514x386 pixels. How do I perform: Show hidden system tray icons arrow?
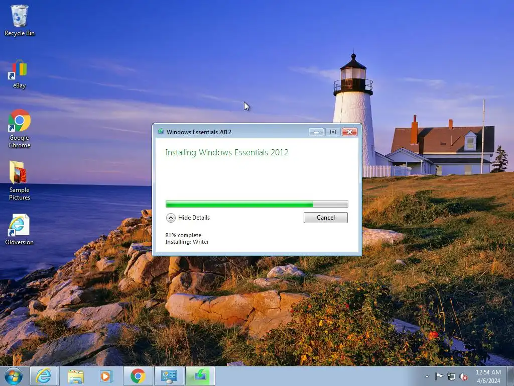(427, 376)
